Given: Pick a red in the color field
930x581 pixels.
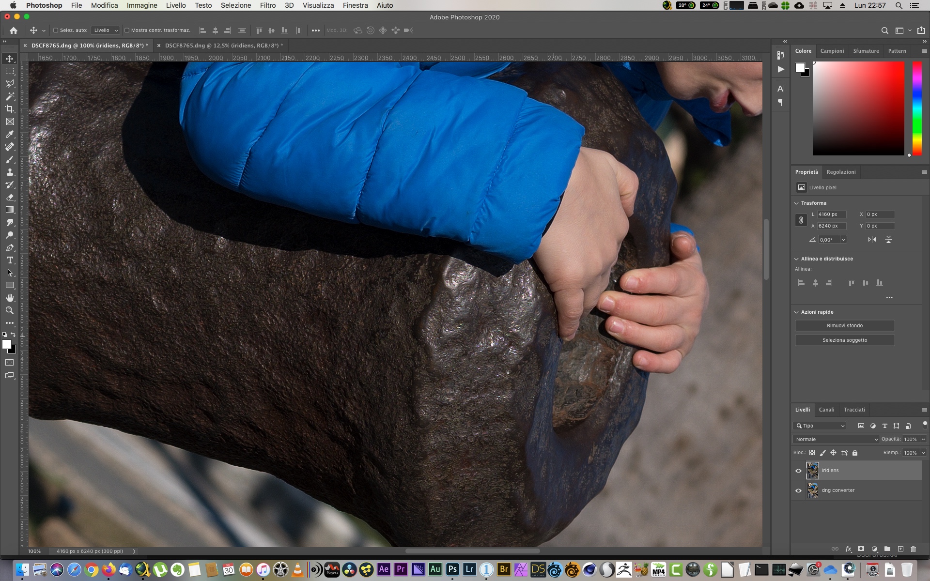Looking at the screenshot, I should (x=858, y=108).
